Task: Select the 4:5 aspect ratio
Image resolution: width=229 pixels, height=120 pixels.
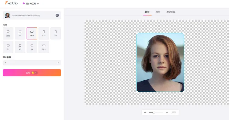Action: click(x=20, y=47)
